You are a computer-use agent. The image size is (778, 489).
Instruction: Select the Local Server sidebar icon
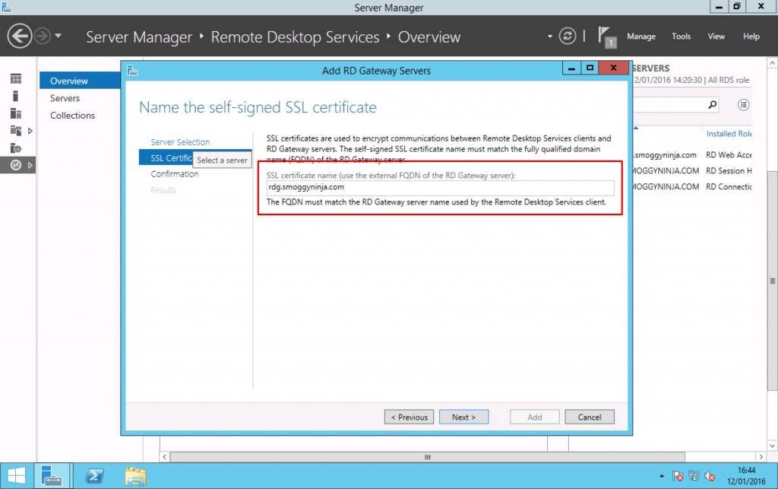coord(17,97)
